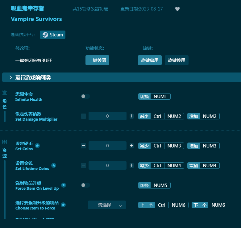Click the resources section icon
This screenshot has width=241, height=228.
coord(5,142)
